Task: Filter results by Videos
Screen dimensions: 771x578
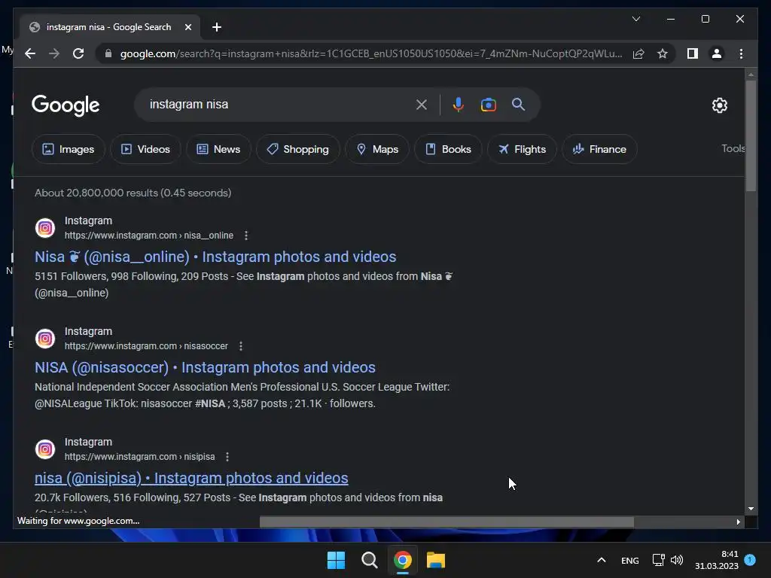Action: tap(145, 149)
